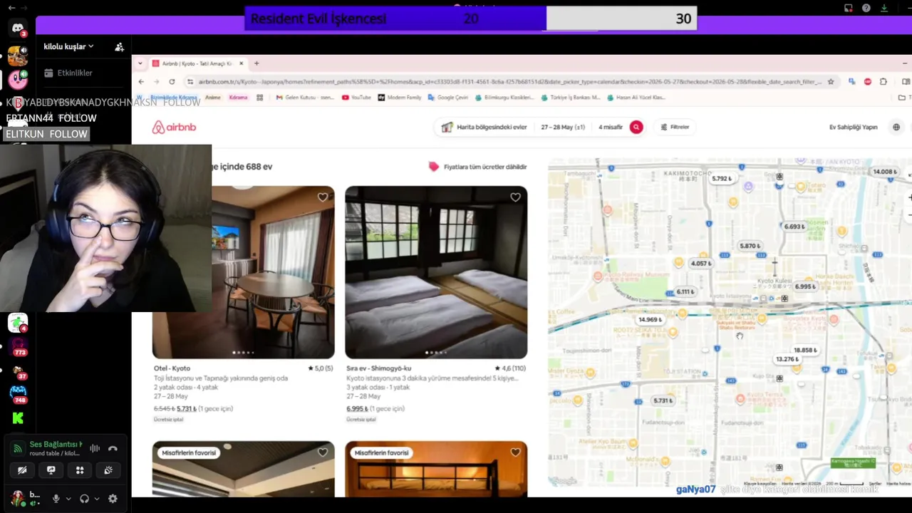Select the 5.870 ₺ map price marker
Viewport: 912px width, 513px height.
tap(750, 246)
